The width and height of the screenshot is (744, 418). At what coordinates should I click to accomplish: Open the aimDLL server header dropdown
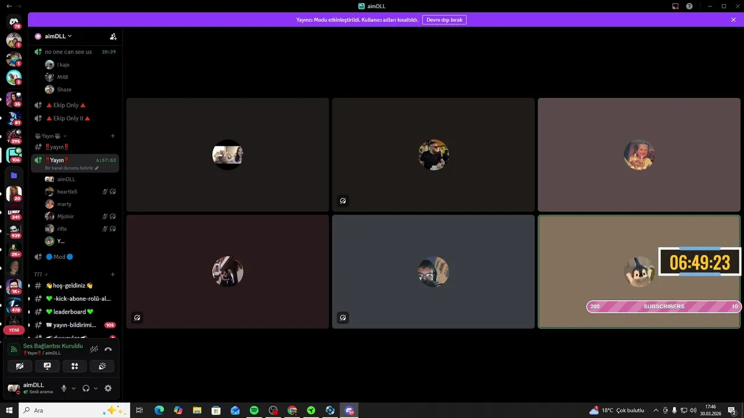click(x=58, y=36)
